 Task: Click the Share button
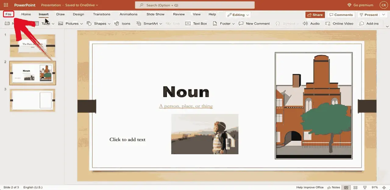coord(315,15)
